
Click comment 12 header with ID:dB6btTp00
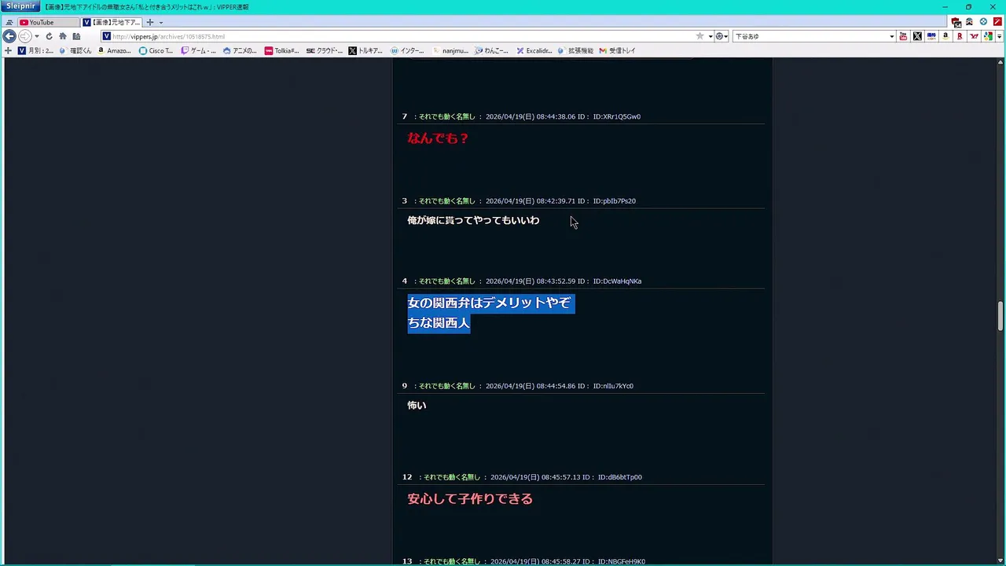522,477
